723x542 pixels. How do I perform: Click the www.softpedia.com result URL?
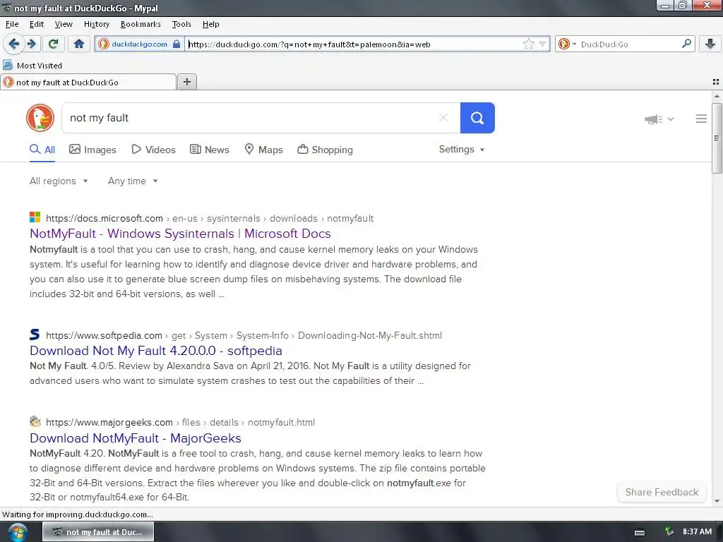click(104, 335)
